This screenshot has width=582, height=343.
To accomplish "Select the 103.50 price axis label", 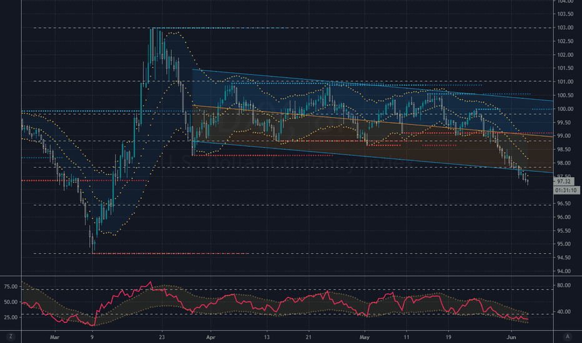I will [x=565, y=14].
